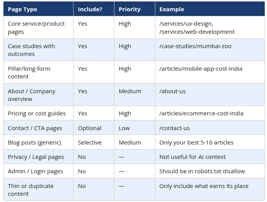Select the "About / Company overview" cell
This screenshot has width=267, height=202.
tap(32, 95)
